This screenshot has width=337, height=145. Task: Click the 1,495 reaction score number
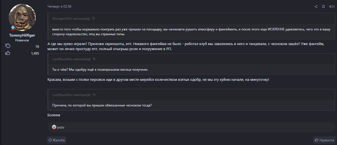[35, 53]
